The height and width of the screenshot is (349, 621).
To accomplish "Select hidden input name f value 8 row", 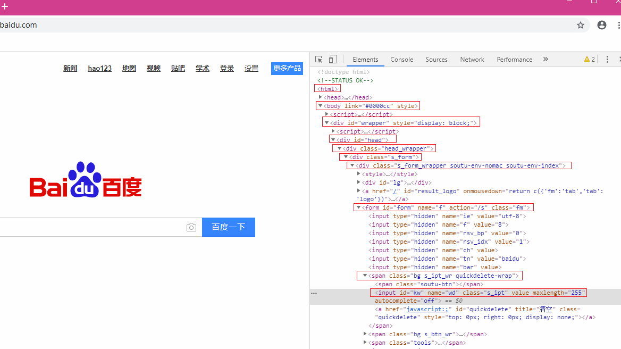I will coord(439,225).
